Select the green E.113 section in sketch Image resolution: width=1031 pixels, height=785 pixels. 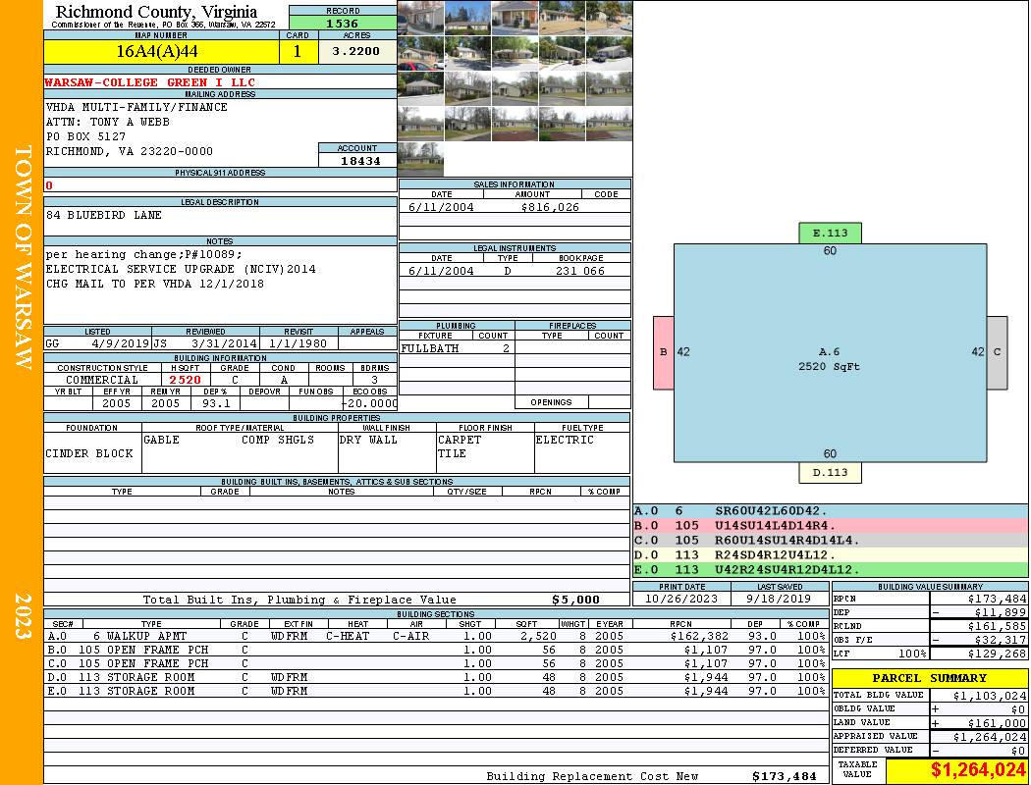pos(830,234)
